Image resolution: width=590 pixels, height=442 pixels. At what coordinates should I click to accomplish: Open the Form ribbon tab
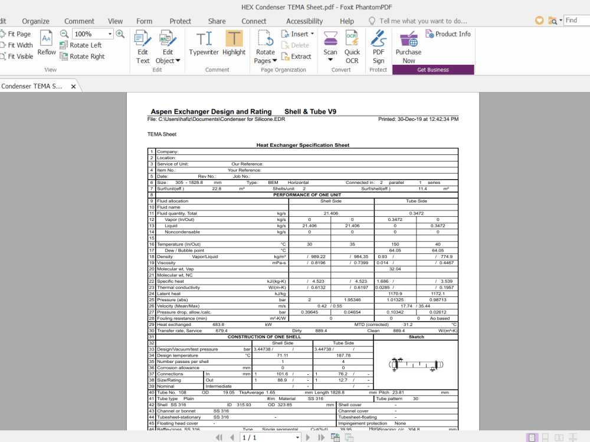(144, 21)
